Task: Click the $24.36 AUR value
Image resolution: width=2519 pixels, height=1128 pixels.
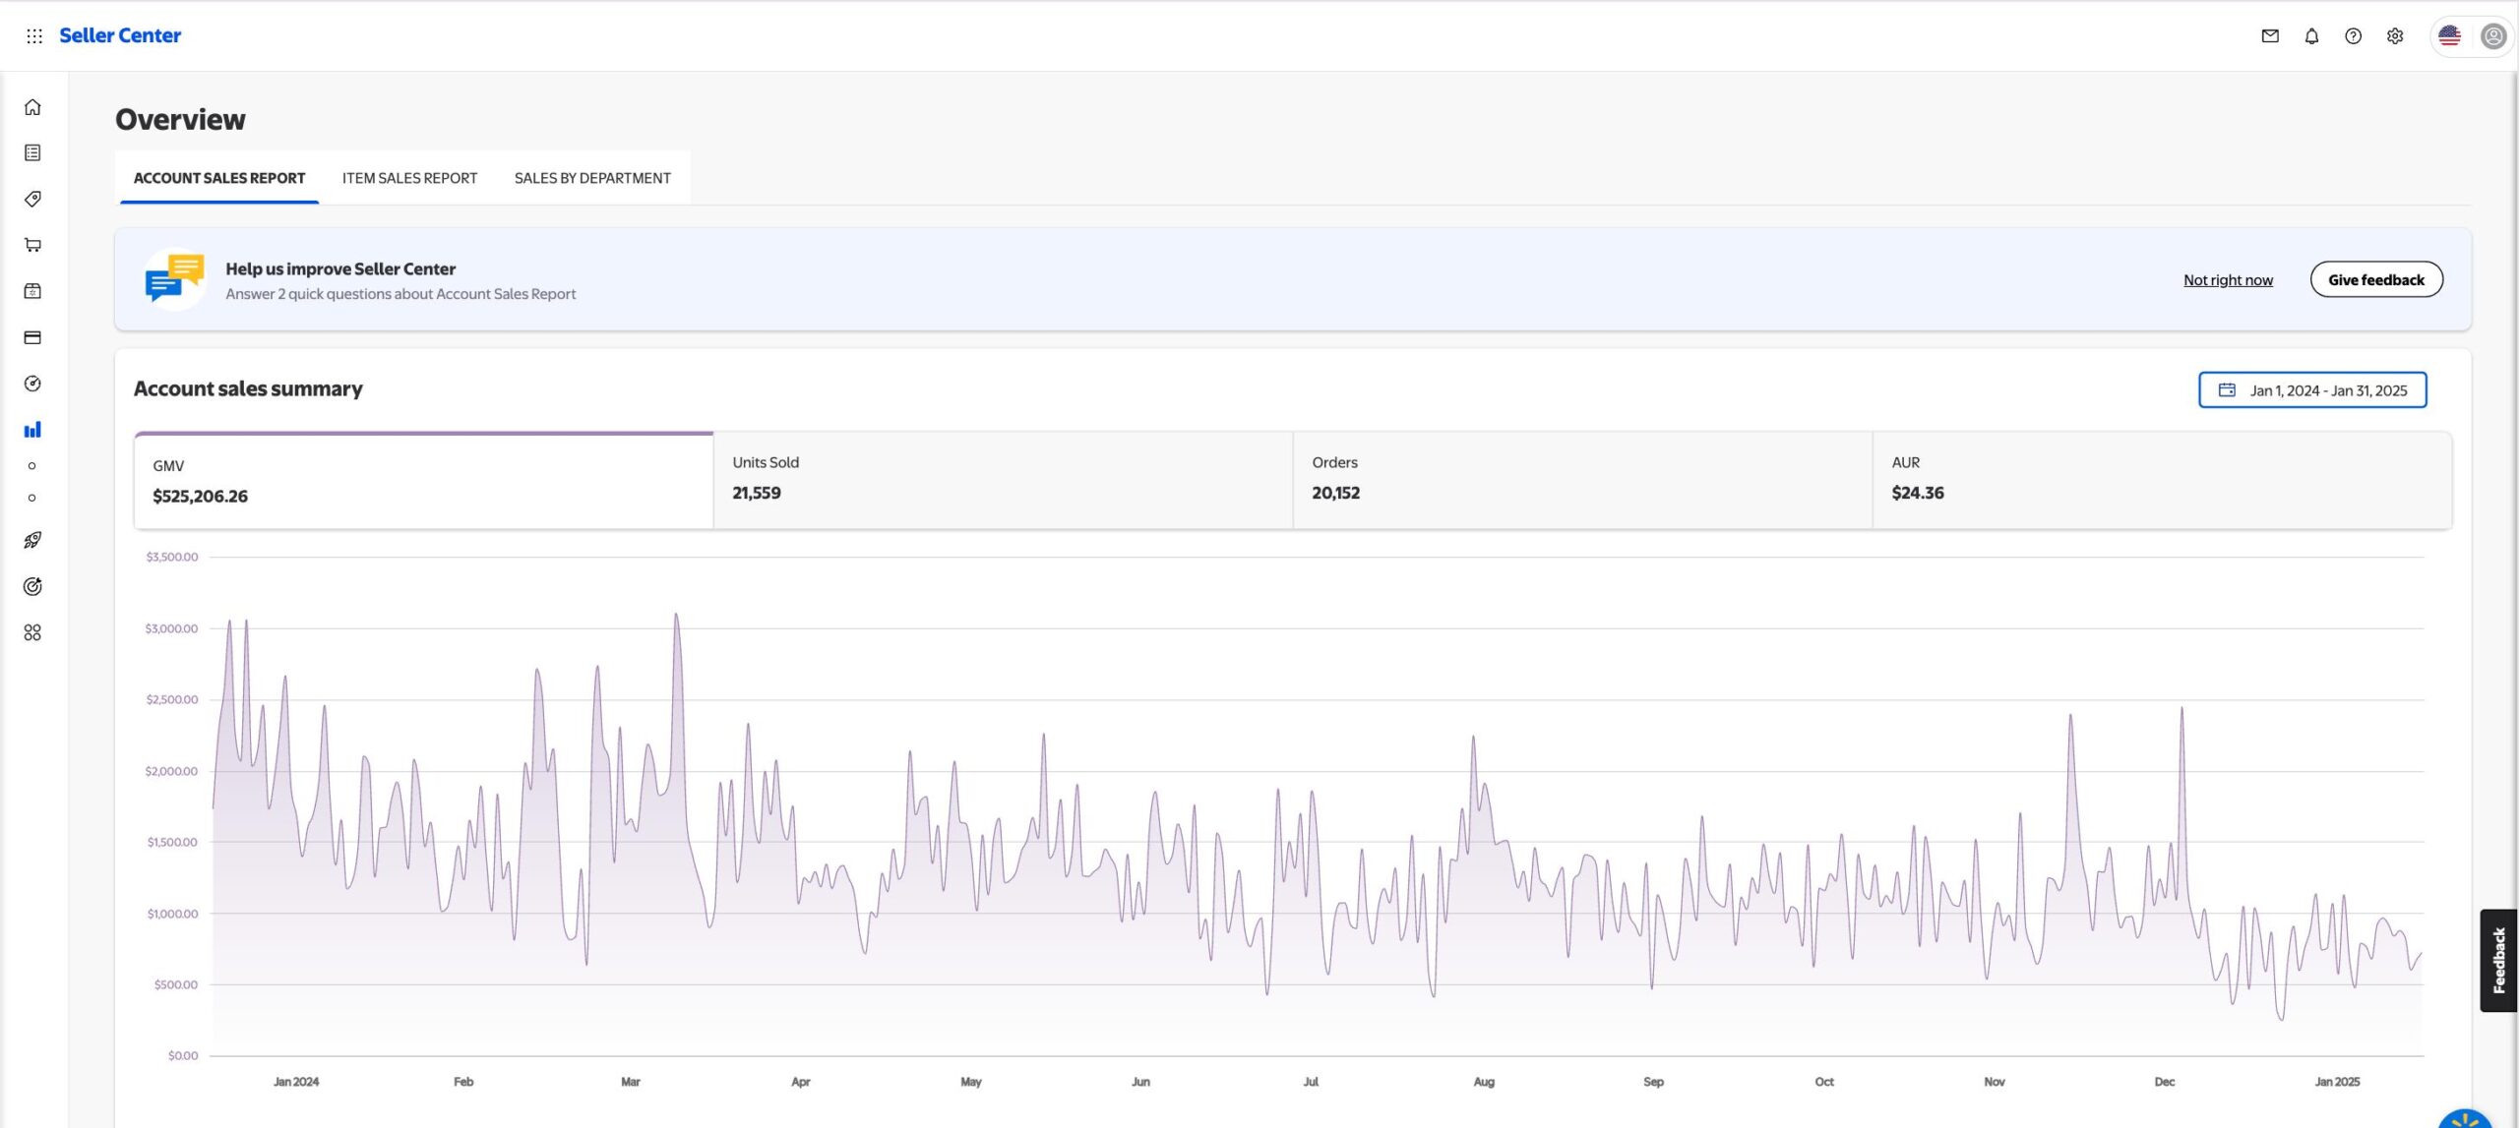Action: (x=1917, y=494)
